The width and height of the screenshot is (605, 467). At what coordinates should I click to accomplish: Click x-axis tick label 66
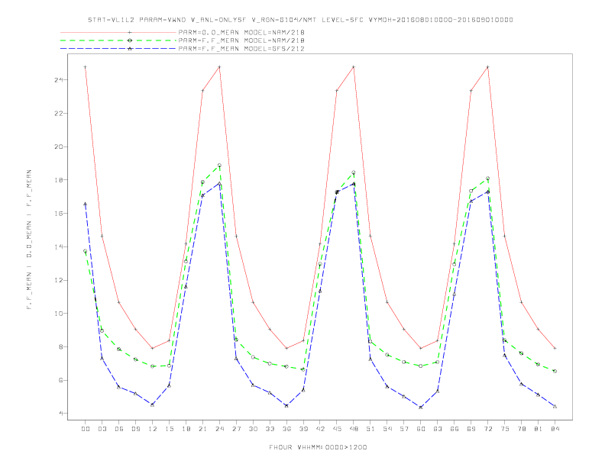(455, 429)
